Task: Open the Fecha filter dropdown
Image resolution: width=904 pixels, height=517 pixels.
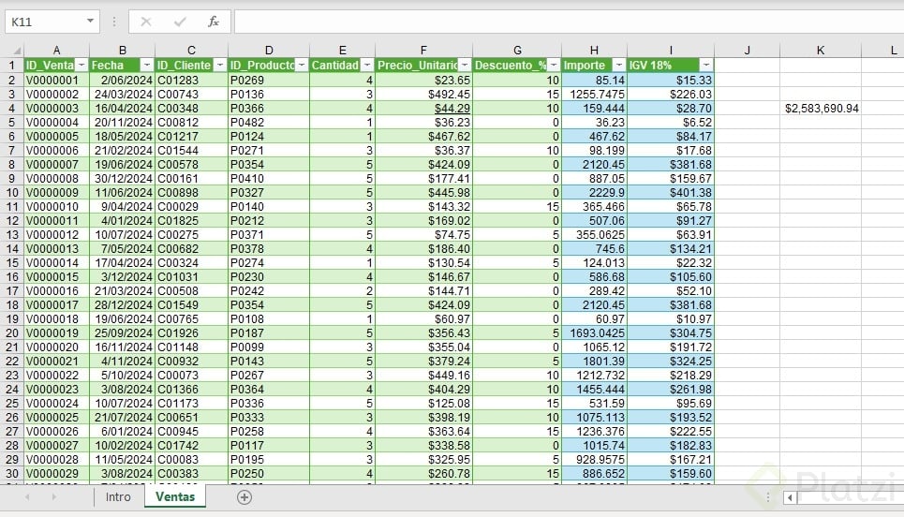Action: click(147, 66)
